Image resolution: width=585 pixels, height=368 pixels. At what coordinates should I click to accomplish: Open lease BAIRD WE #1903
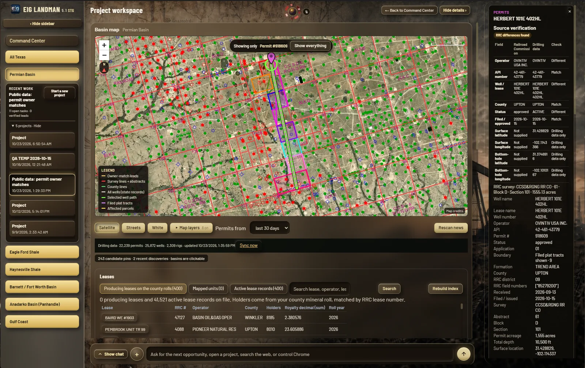(x=120, y=318)
